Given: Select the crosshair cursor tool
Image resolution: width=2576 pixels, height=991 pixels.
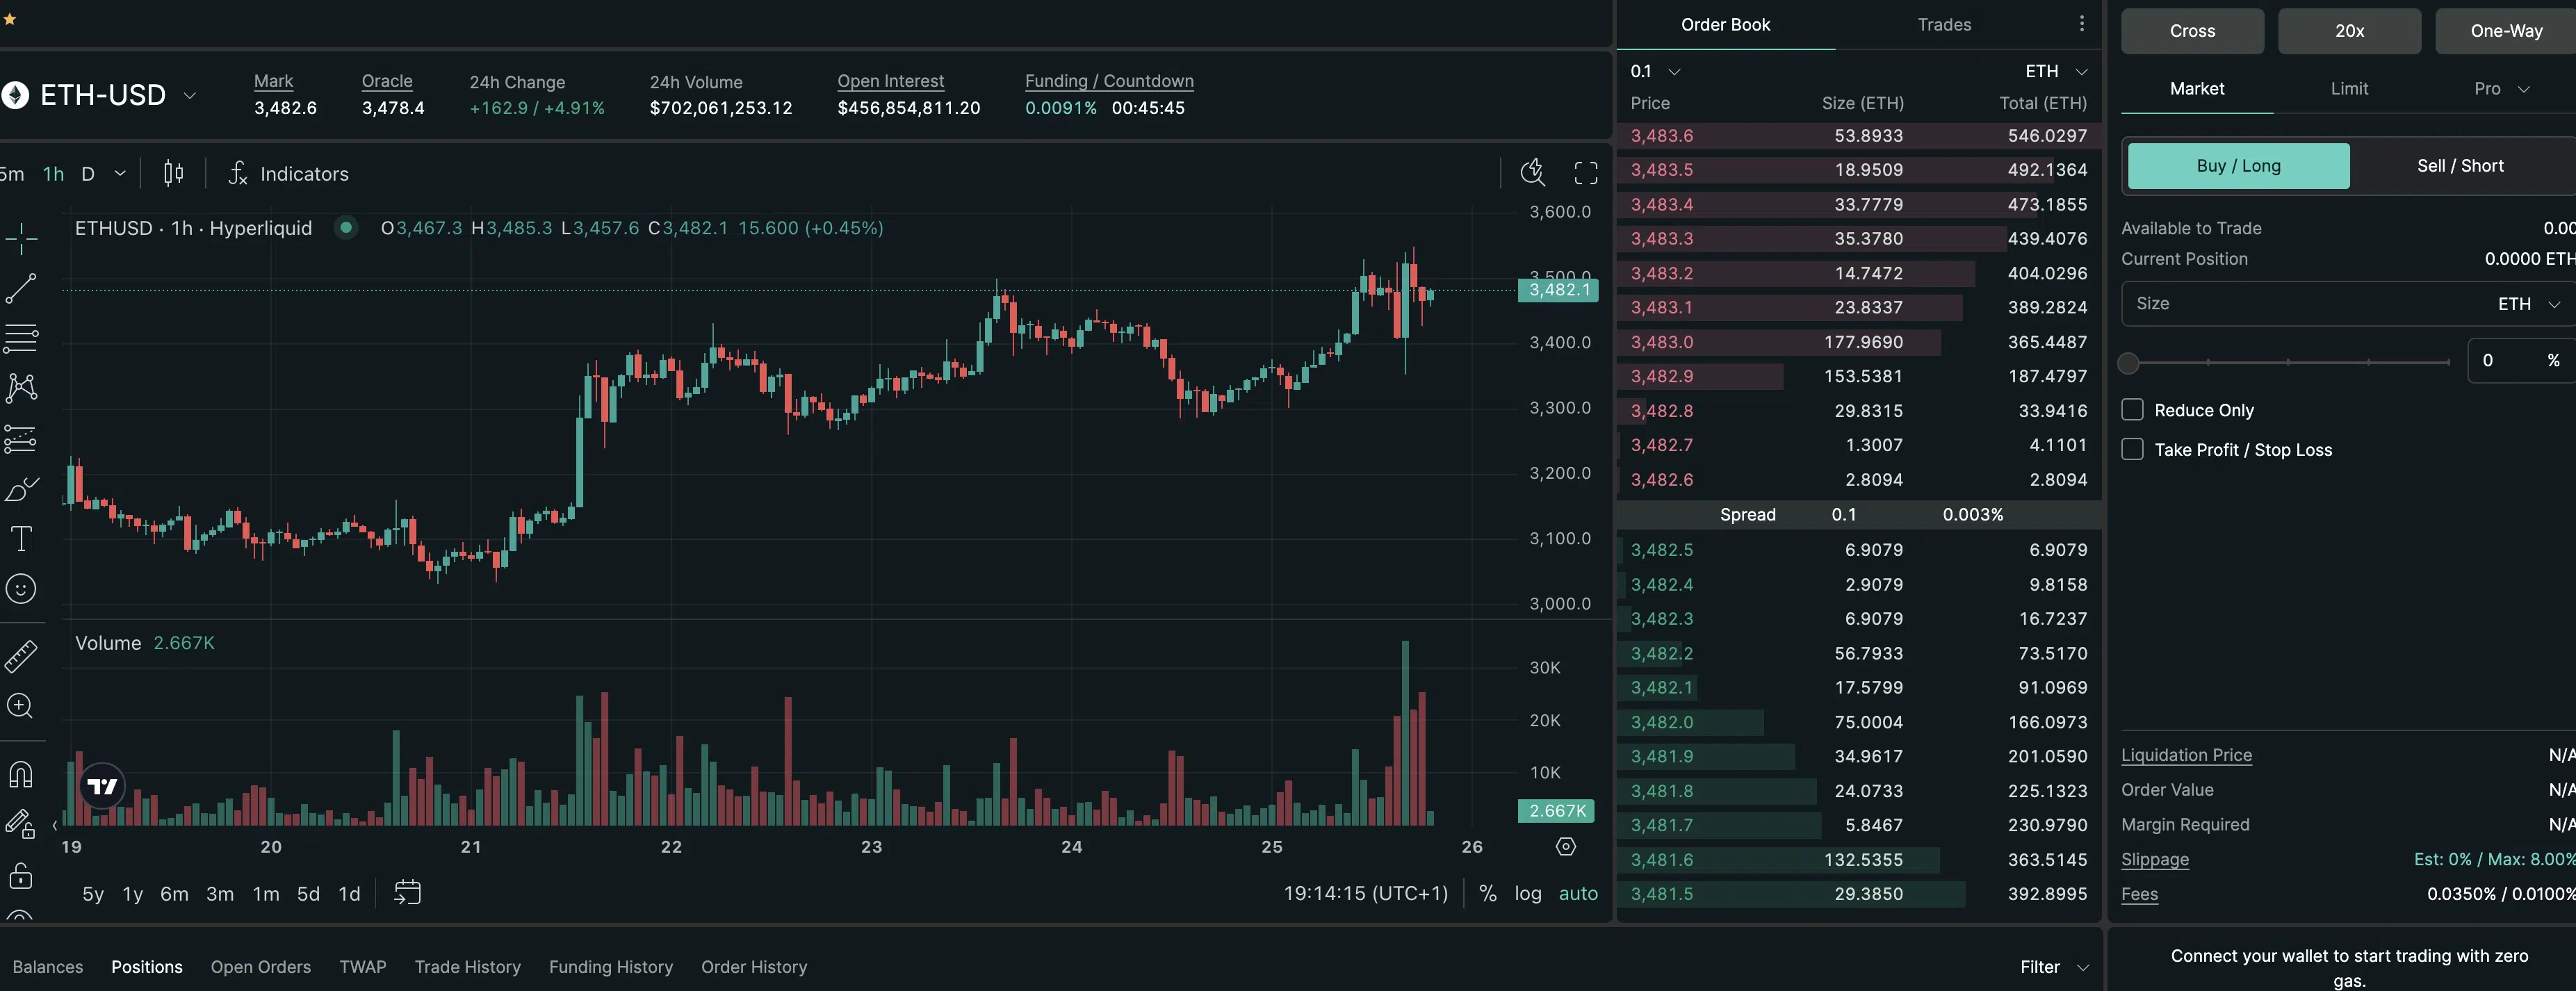Looking at the screenshot, I should (21, 238).
